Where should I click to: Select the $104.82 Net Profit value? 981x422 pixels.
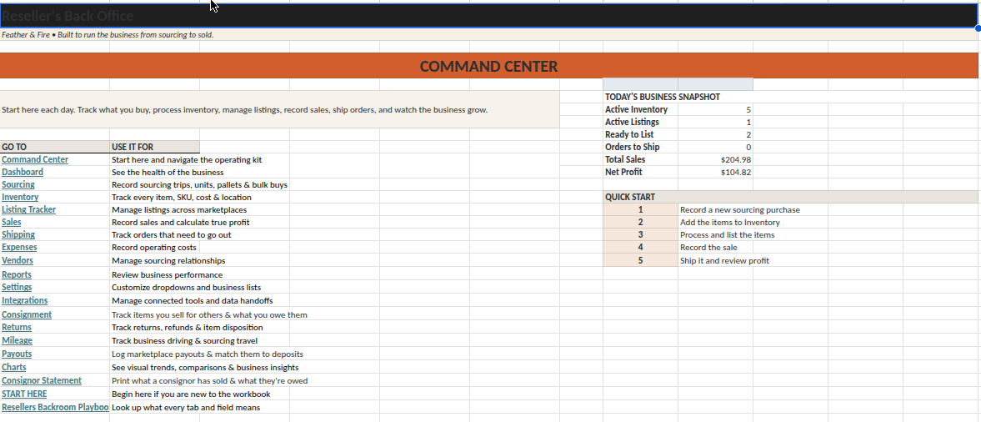pyautogui.click(x=716, y=172)
